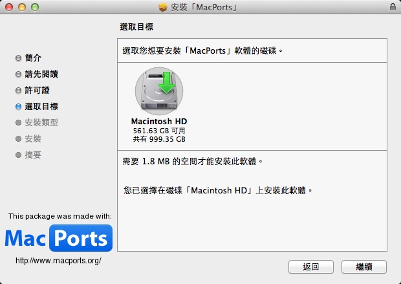This screenshot has height=284, width=401.
Task: Click the lock icon in title bar
Action: [x=393, y=7]
